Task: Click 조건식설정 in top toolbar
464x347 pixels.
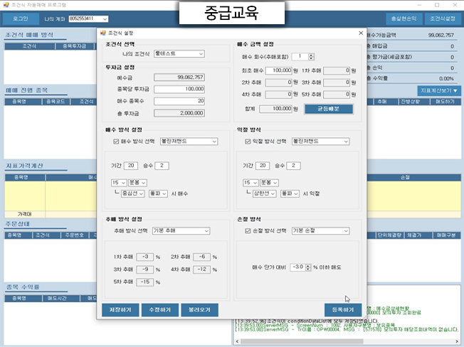Action: coord(443,18)
